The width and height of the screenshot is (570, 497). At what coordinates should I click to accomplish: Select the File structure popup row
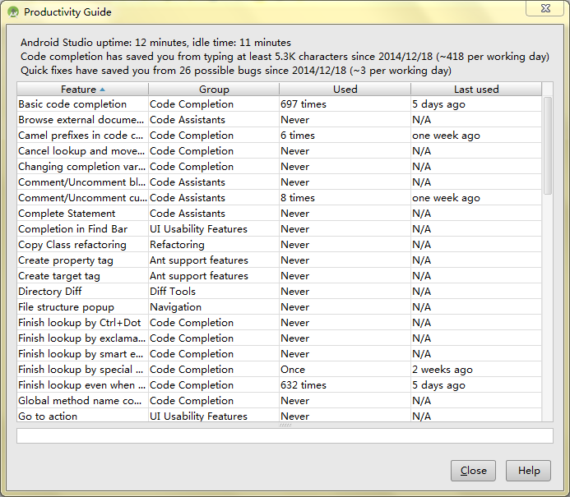click(x=279, y=307)
